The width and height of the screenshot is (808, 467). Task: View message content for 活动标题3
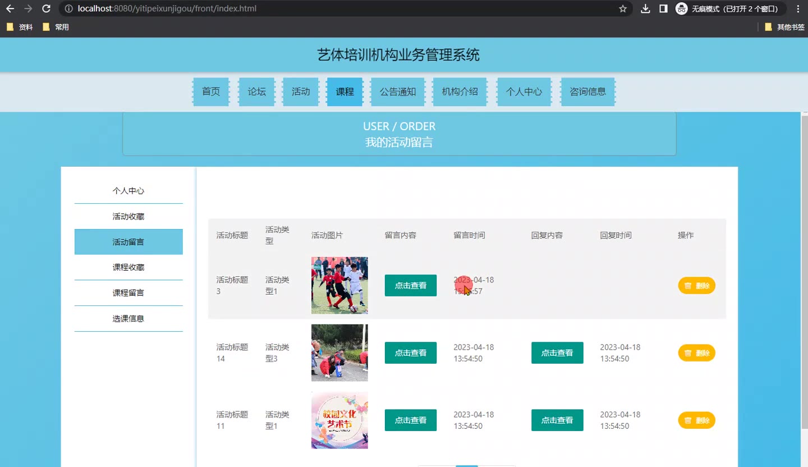click(x=410, y=285)
